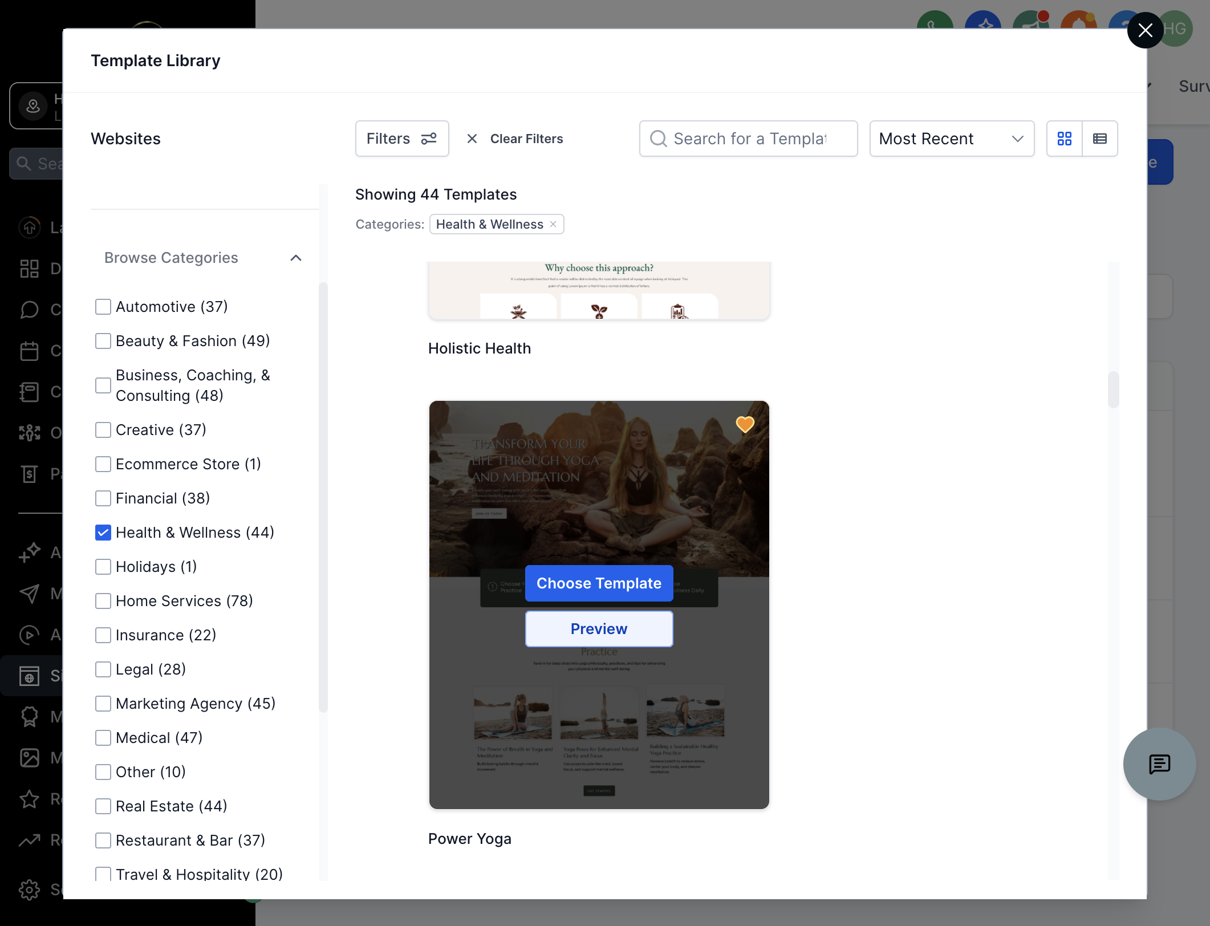The image size is (1210, 926).
Task: Open the reporting trend icon in sidebar
Action: click(x=30, y=840)
